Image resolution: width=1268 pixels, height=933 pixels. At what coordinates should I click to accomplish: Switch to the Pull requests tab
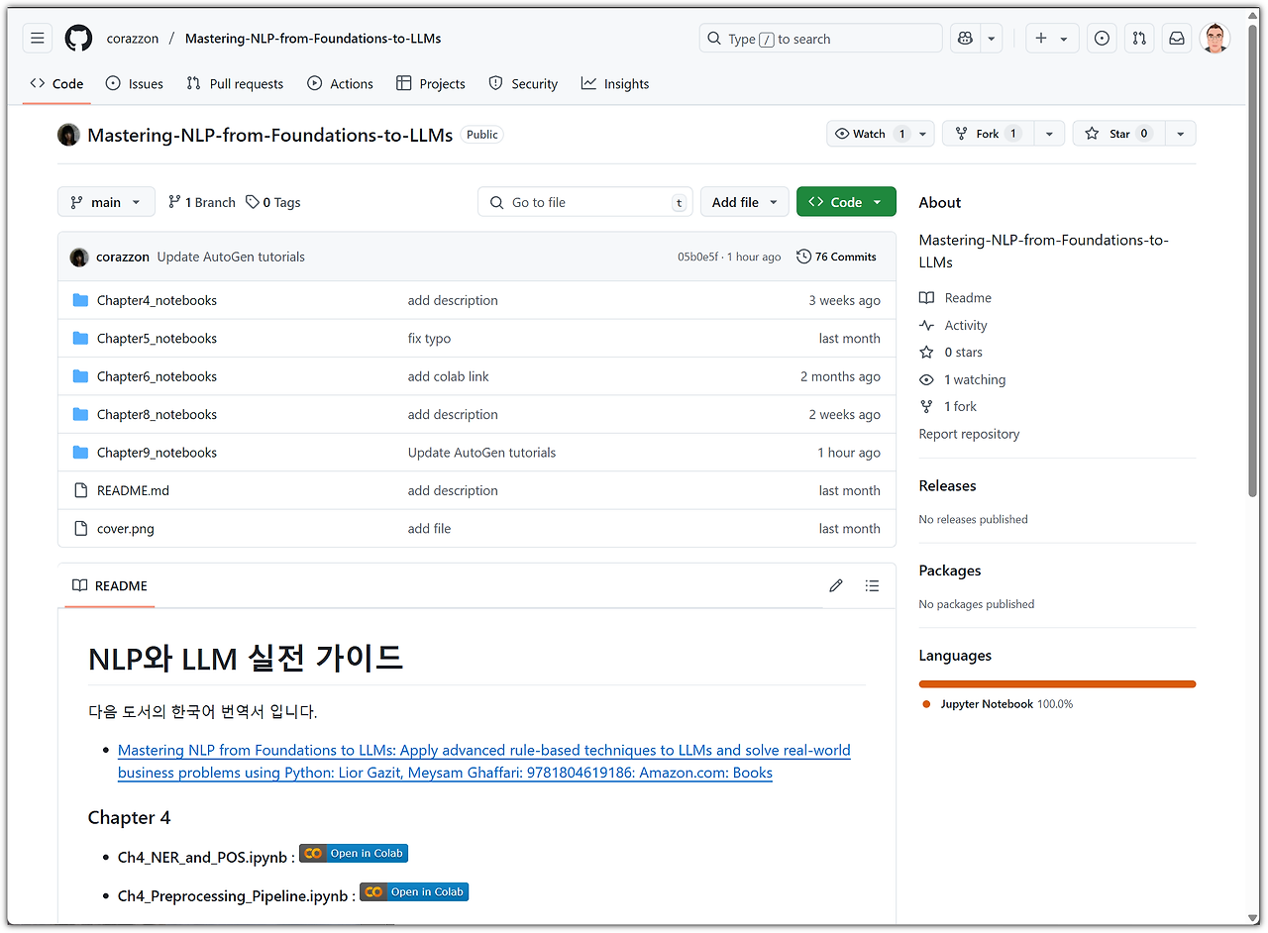[235, 84]
